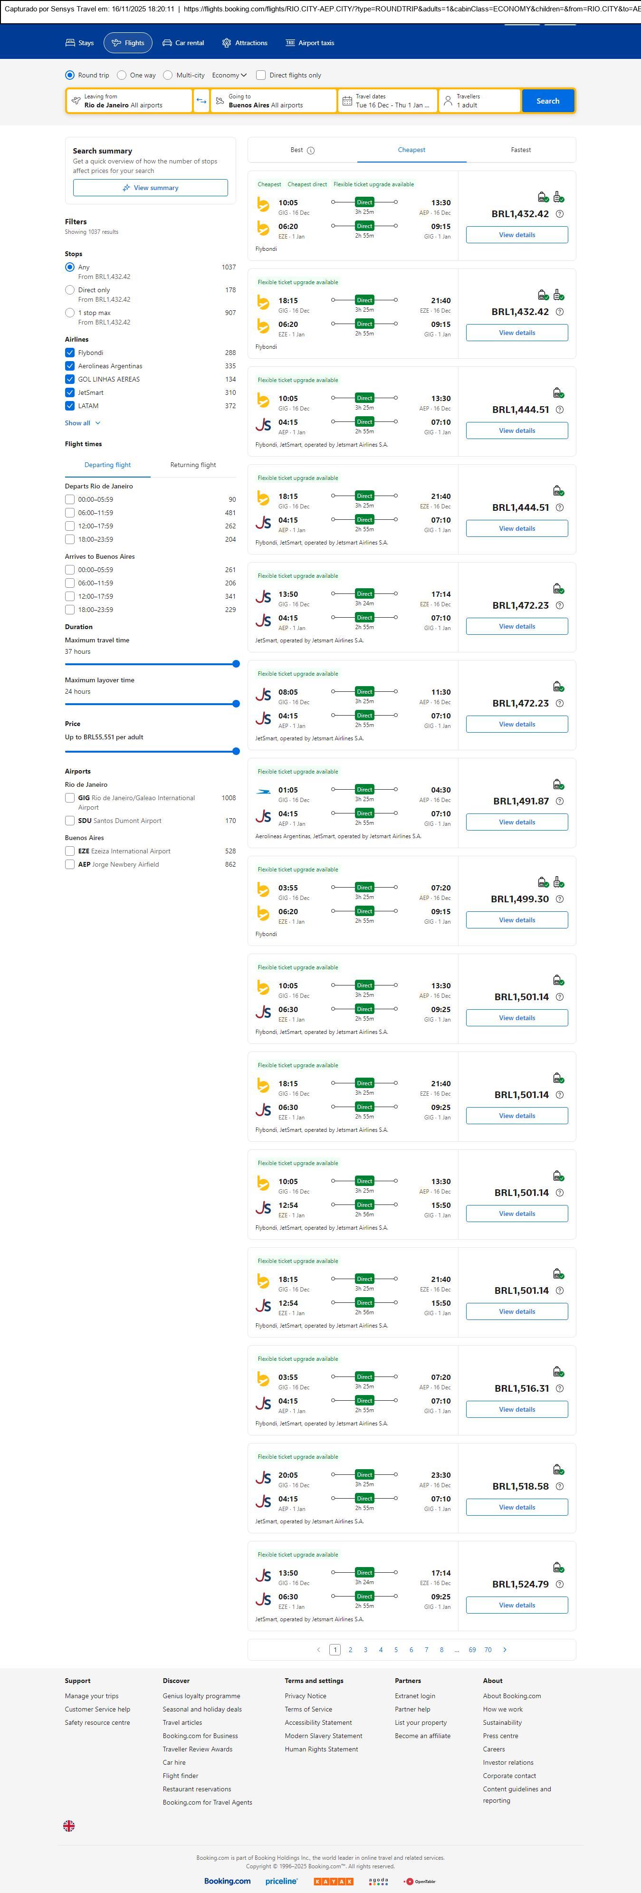The width and height of the screenshot is (641, 1893).
Task: Switch to the Fastest sorting tab
Action: click(x=520, y=150)
